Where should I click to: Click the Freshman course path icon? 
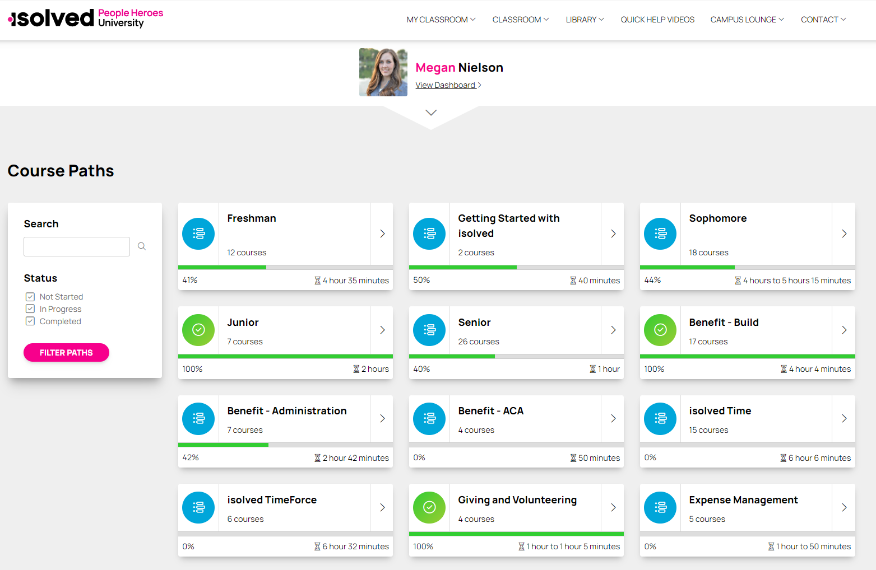pos(198,233)
